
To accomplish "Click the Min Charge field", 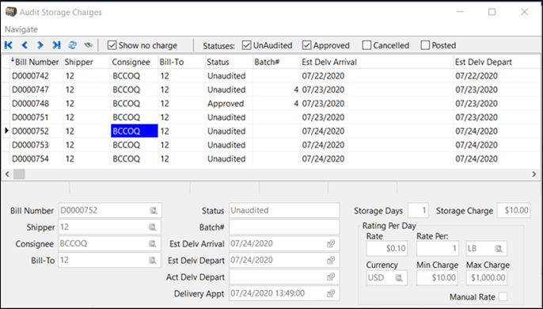I will (437, 278).
